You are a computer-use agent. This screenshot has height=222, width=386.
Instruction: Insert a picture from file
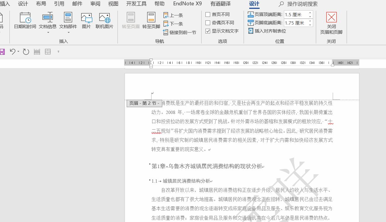point(86,21)
